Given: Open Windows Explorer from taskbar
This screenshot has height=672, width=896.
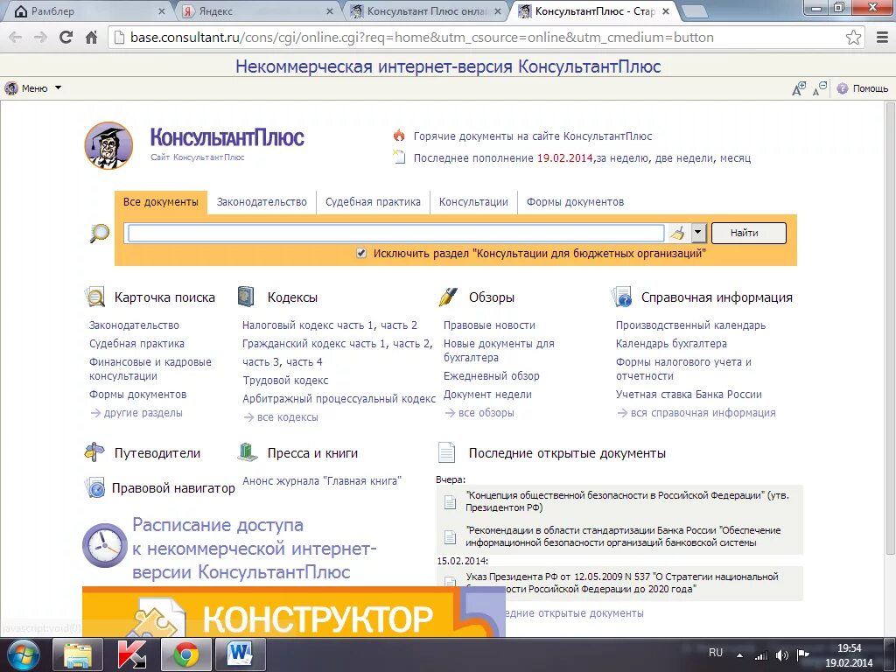Looking at the screenshot, I should (x=78, y=654).
